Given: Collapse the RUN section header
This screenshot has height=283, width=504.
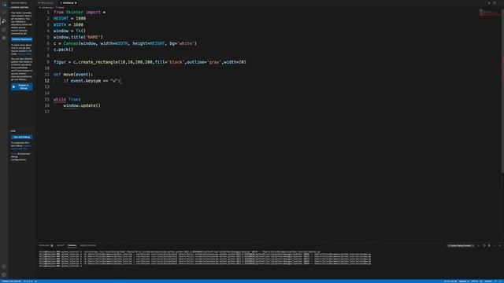Looking at the screenshot, I should tap(13, 131).
